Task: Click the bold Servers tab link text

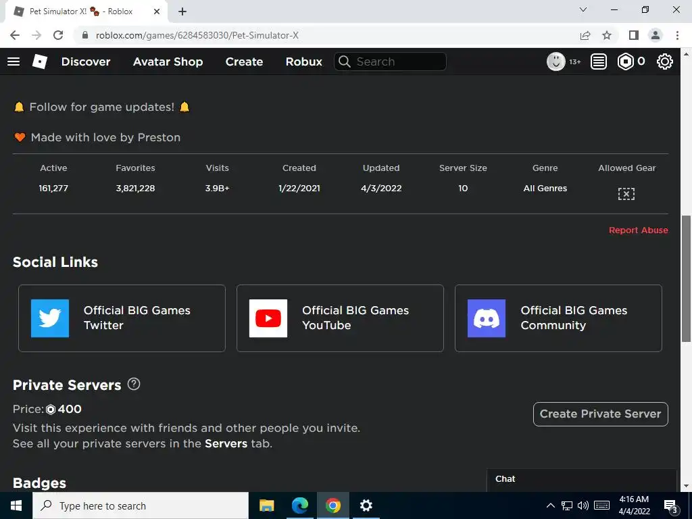Action: pyautogui.click(x=226, y=443)
